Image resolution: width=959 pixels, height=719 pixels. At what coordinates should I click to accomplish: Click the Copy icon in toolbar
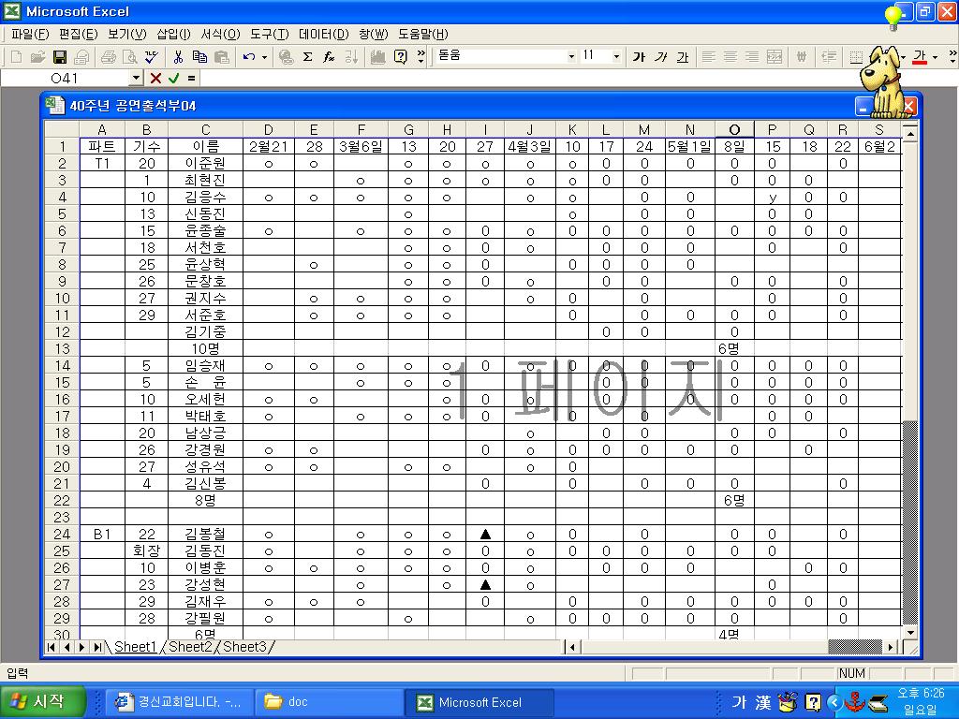(199, 57)
